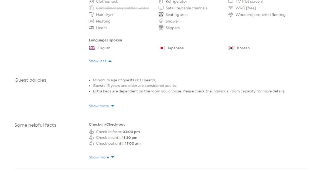Click the Japanese flag icon
Image resolution: width=327 pixels, height=173 pixels.
162,48
